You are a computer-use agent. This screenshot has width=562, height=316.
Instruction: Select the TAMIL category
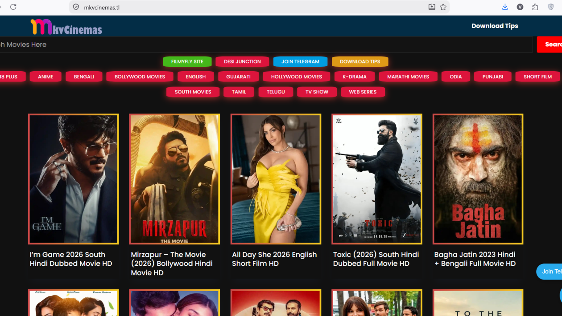click(x=239, y=92)
